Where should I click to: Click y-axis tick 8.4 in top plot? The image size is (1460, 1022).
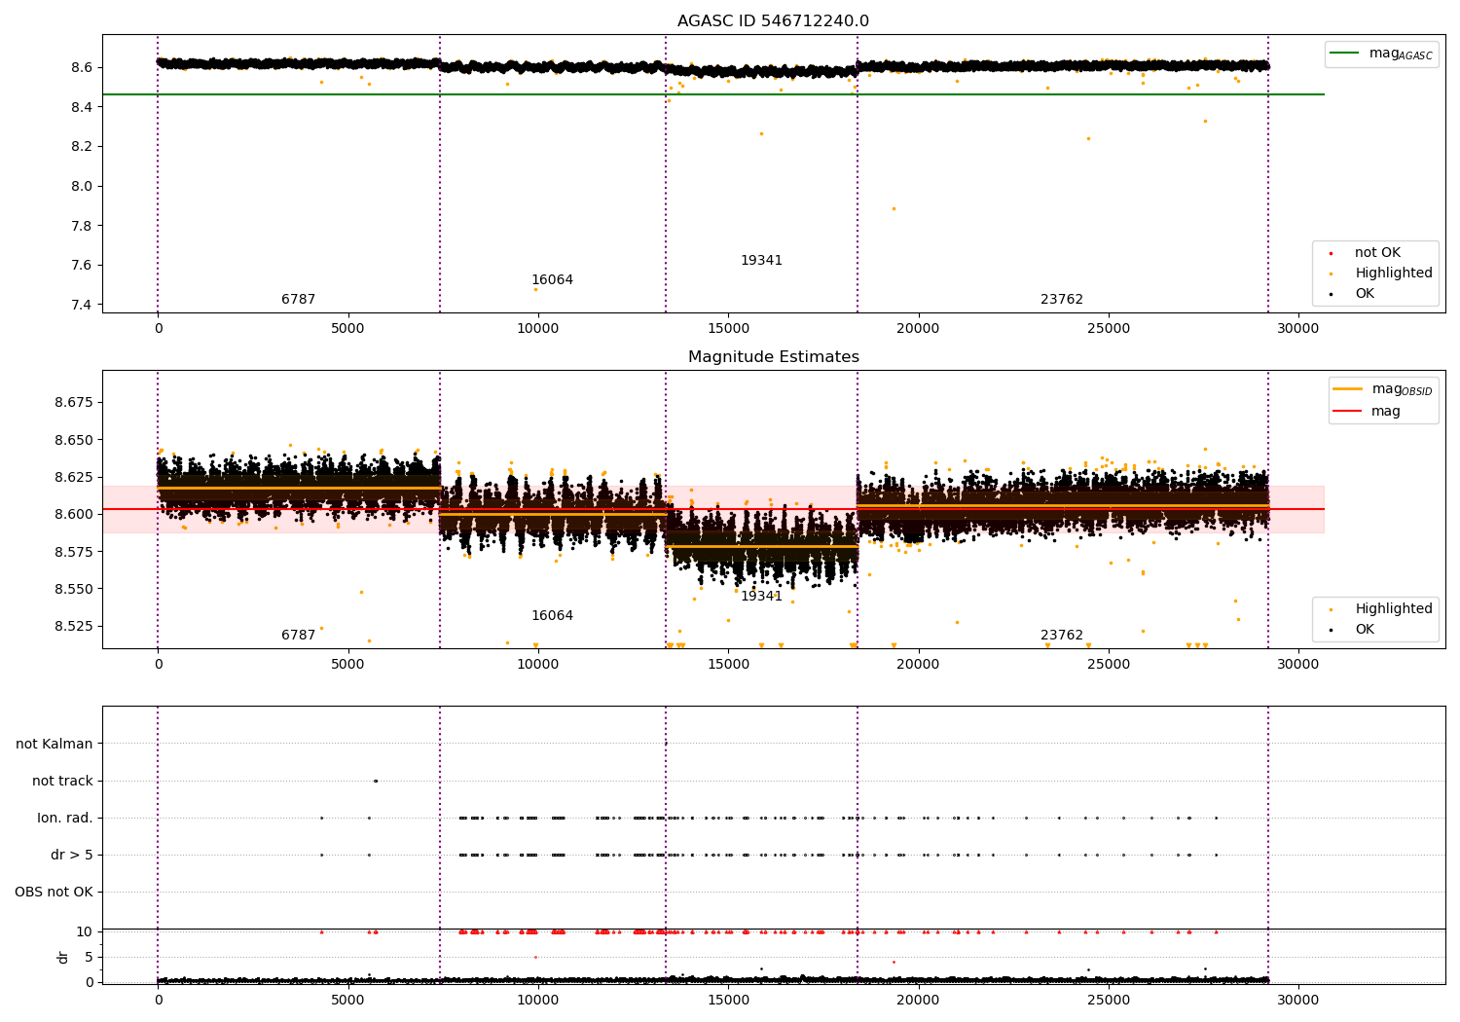(x=82, y=107)
